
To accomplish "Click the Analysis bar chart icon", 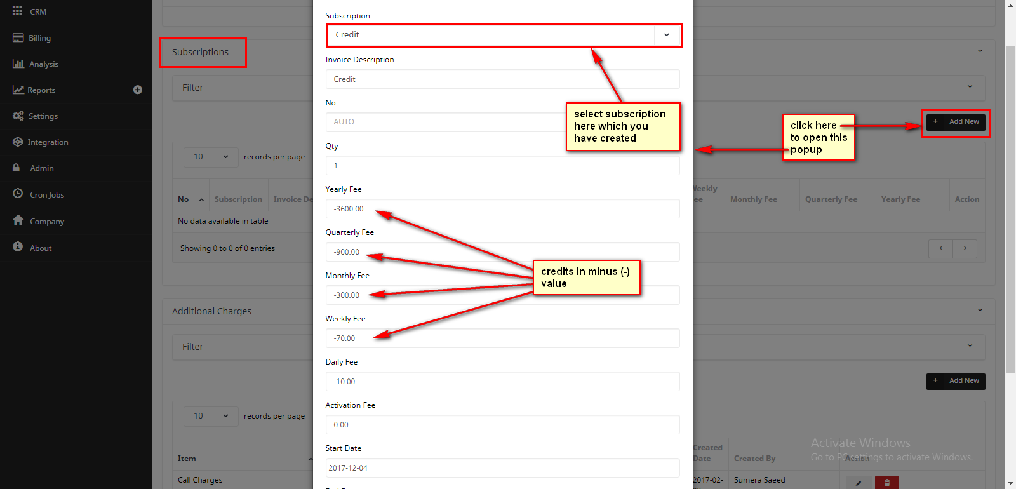I will tap(18, 64).
